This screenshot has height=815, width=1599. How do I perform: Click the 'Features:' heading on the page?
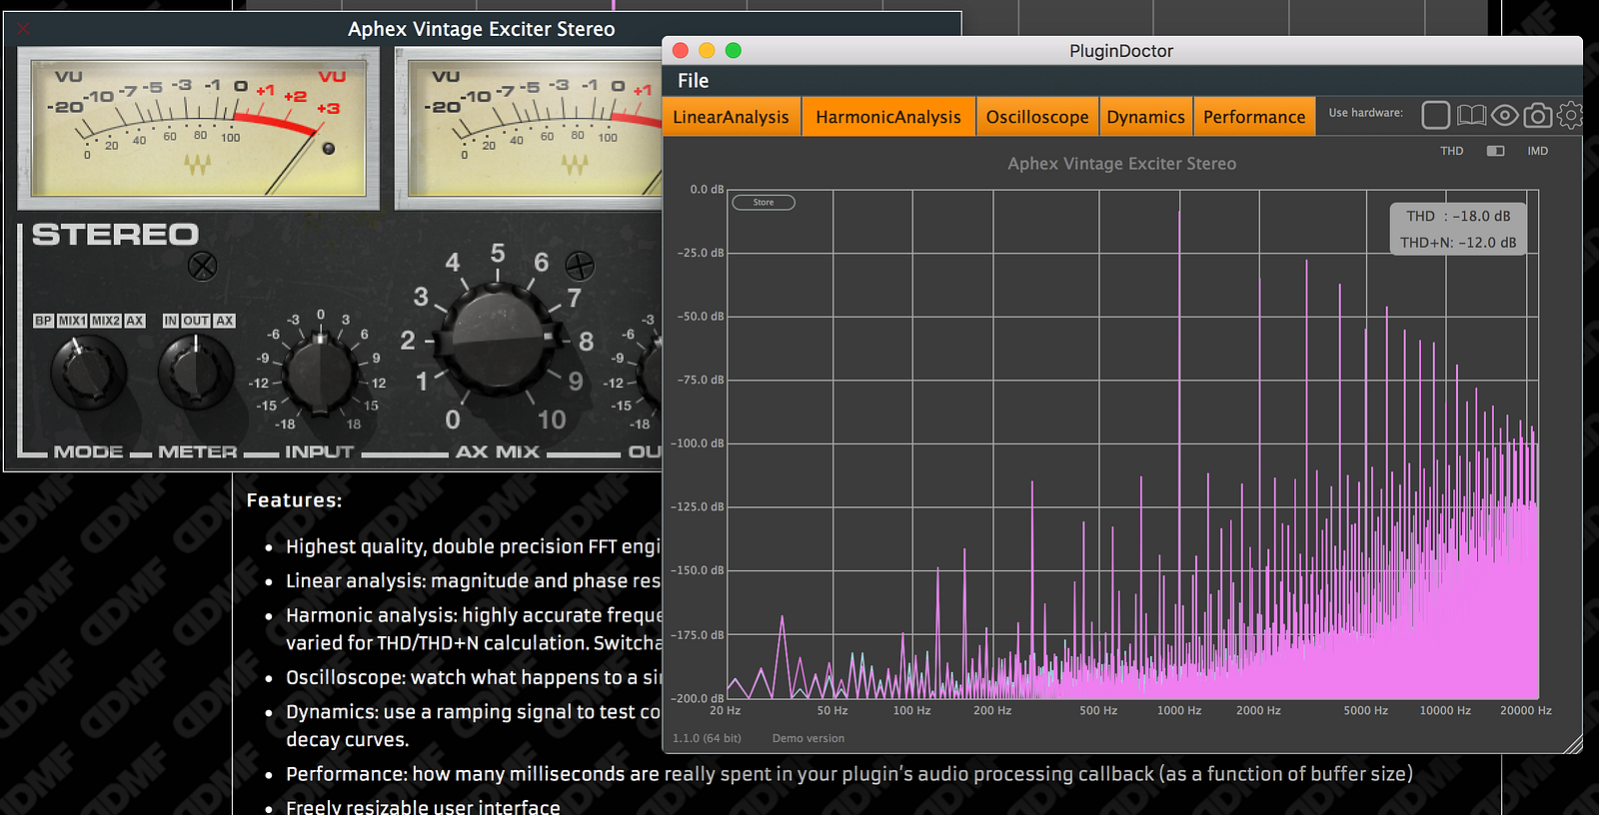pyautogui.click(x=294, y=500)
